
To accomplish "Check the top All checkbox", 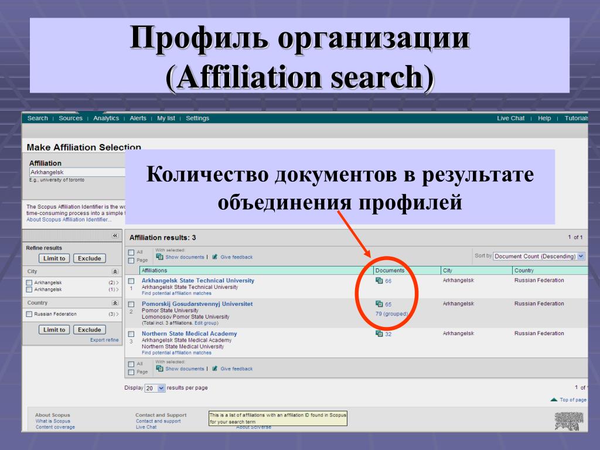I will (x=131, y=253).
